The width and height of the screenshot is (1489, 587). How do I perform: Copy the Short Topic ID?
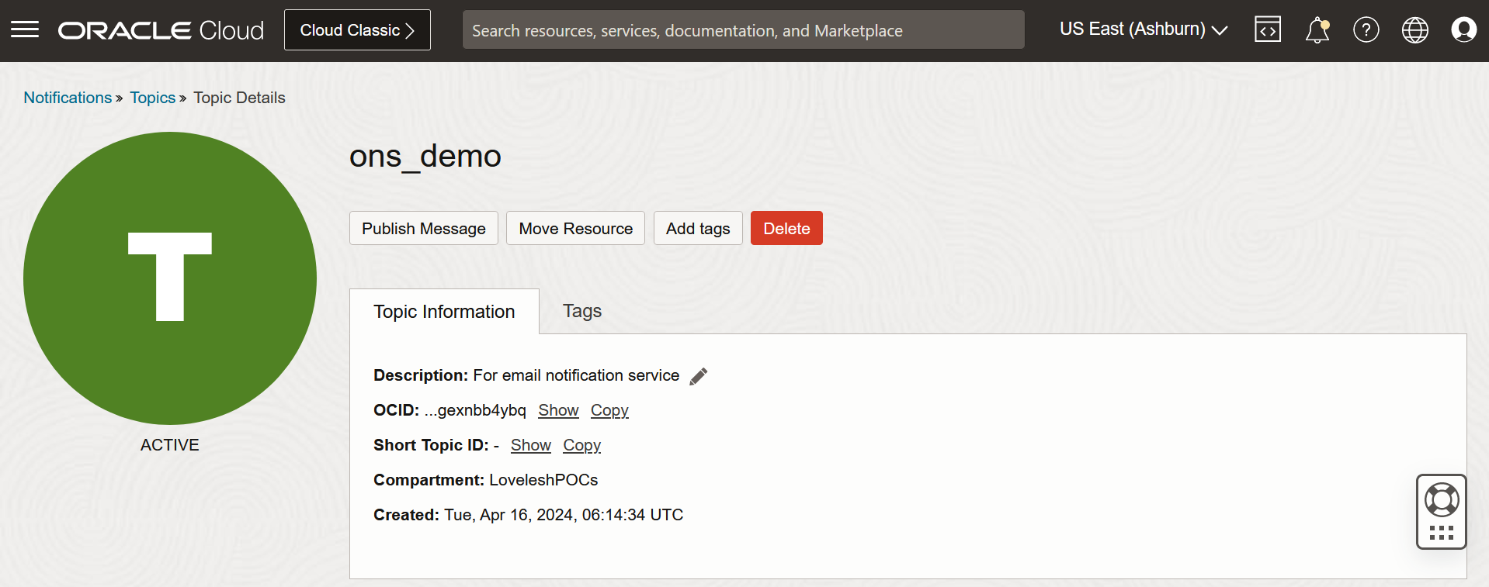tap(582, 445)
